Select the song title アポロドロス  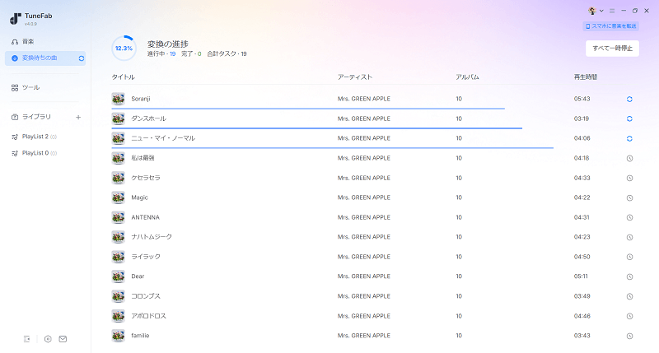[149, 316]
